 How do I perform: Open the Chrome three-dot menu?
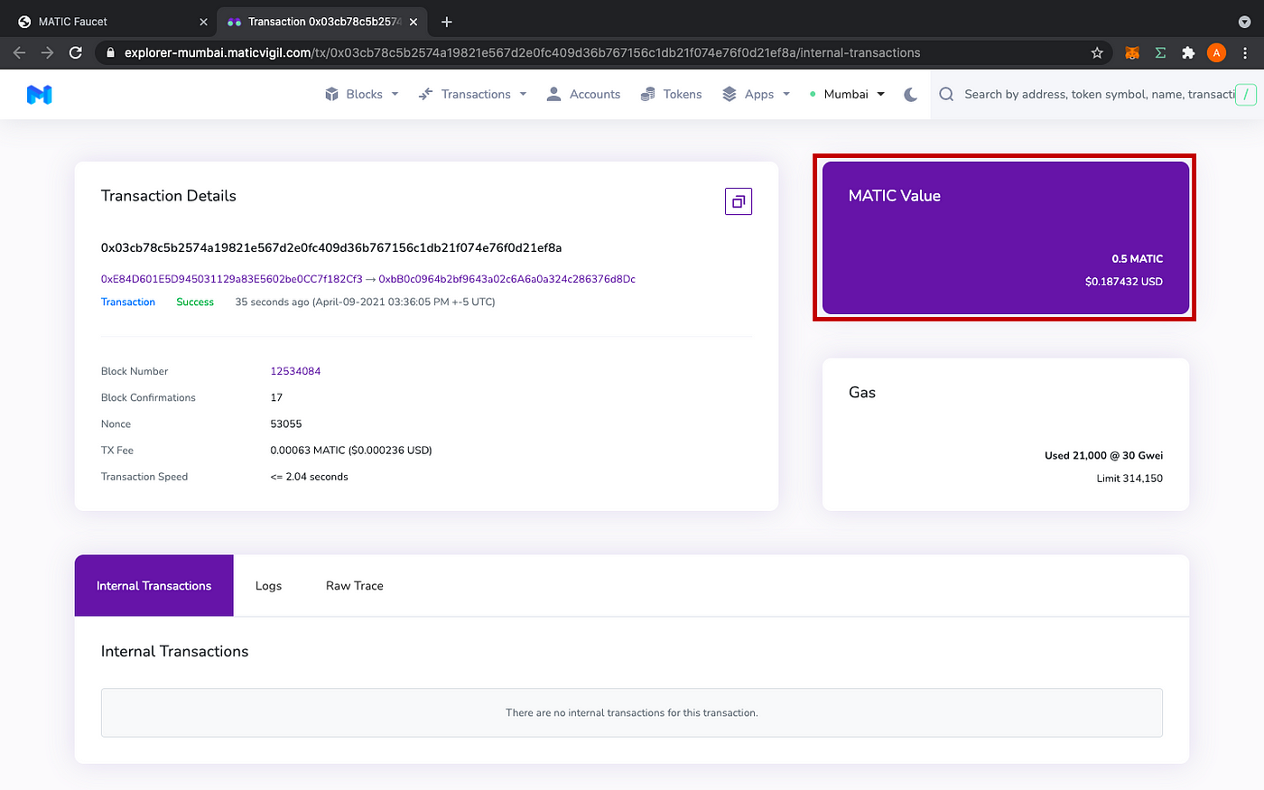pos(1245,52)
